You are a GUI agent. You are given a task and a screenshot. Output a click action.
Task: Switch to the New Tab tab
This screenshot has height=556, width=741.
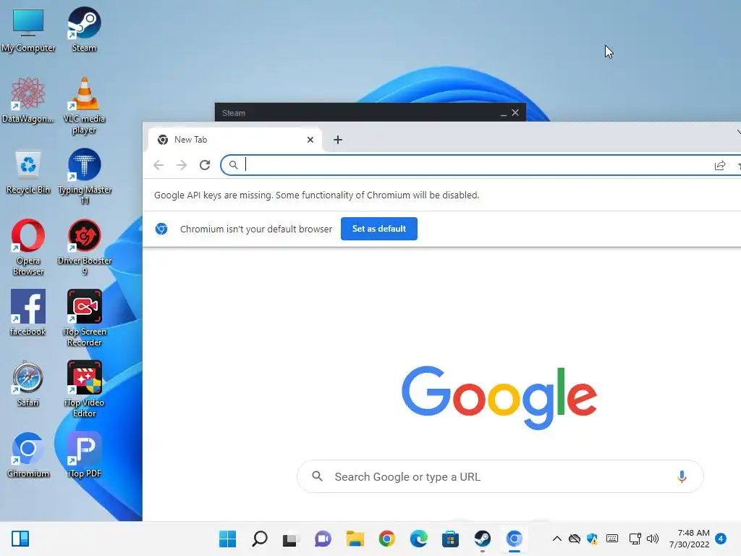[235, 140]
